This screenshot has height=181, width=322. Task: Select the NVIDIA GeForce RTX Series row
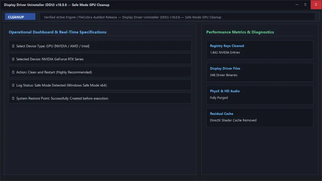(x=100, y=59)
